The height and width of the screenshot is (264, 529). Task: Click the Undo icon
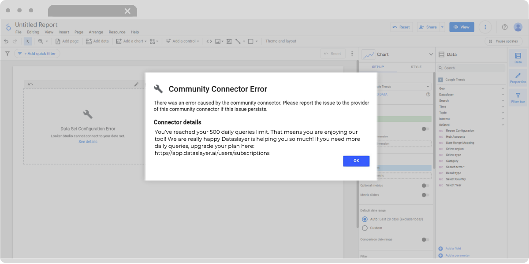click(6, 41)
